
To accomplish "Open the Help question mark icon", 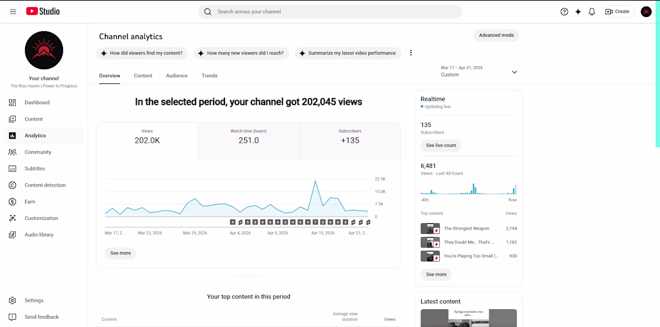I will point(565,12).
